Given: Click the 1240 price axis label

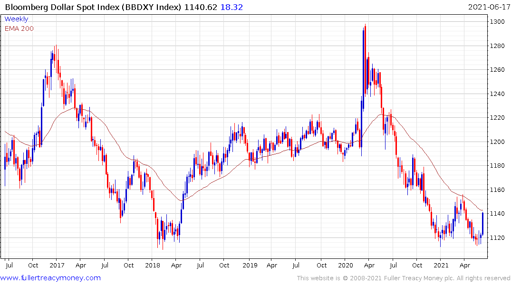Looking at the screenshot, I should coord(497,94).
